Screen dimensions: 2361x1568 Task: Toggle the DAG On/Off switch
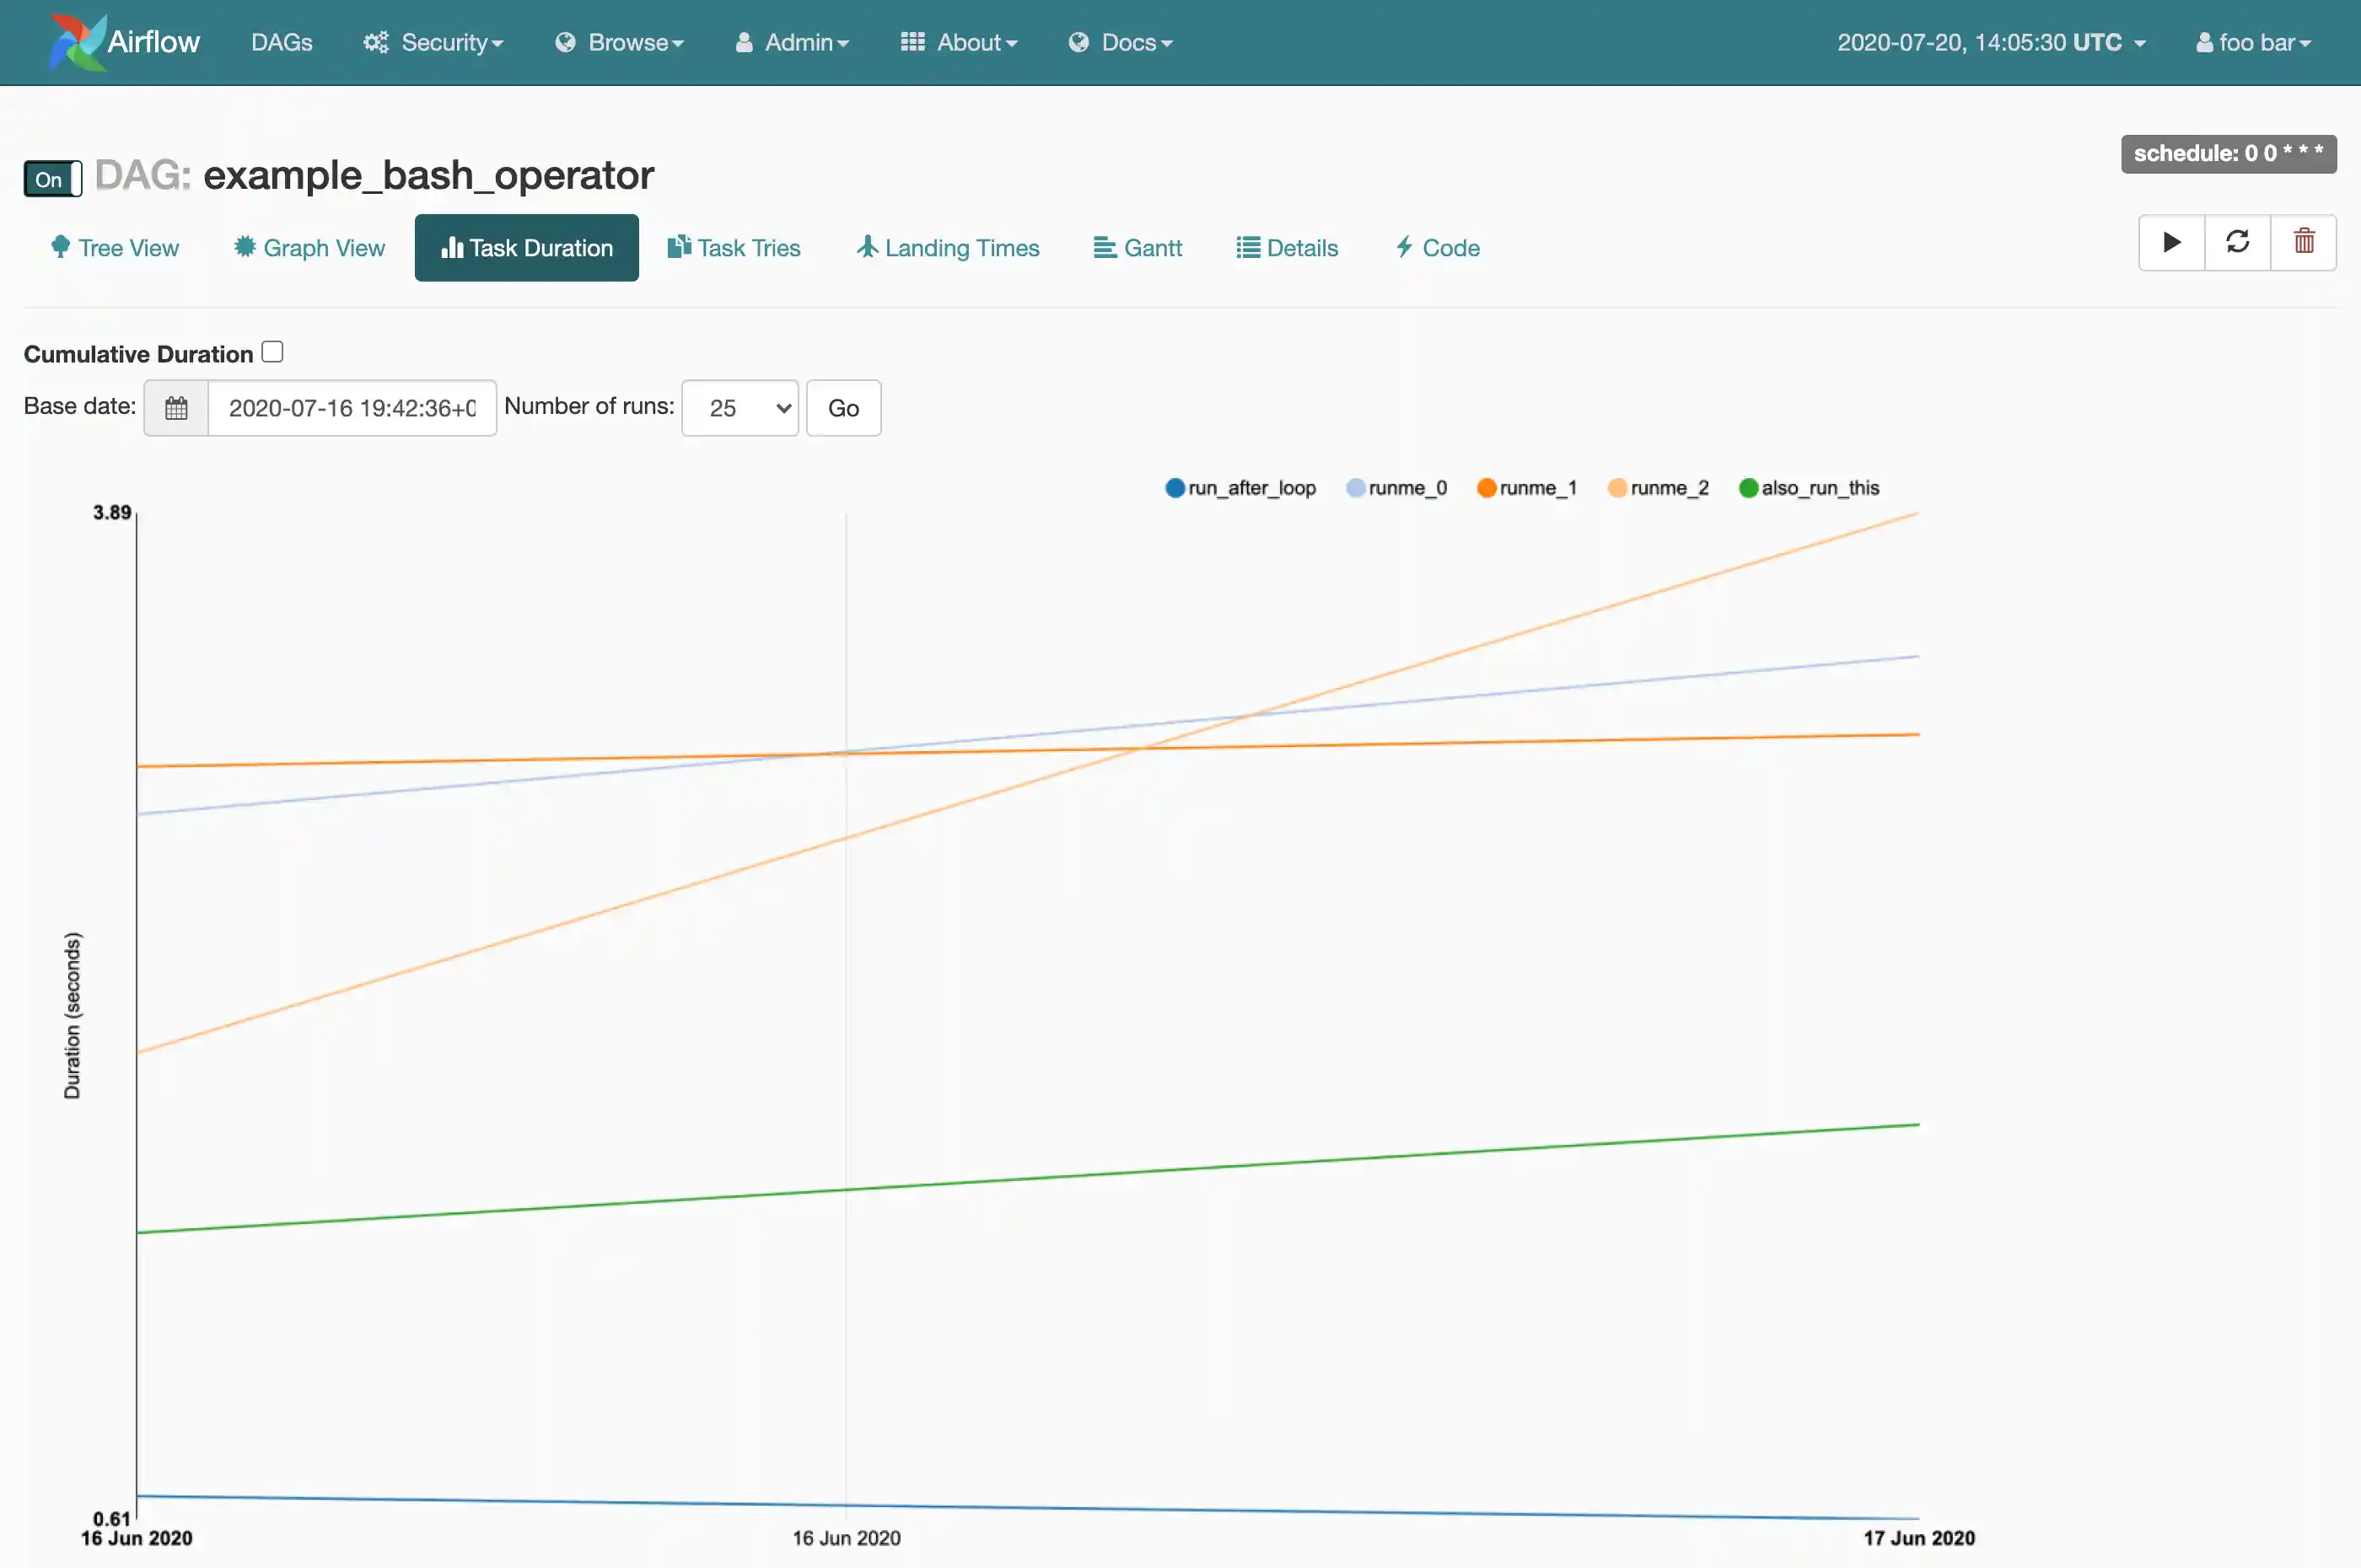pos(52,179)
